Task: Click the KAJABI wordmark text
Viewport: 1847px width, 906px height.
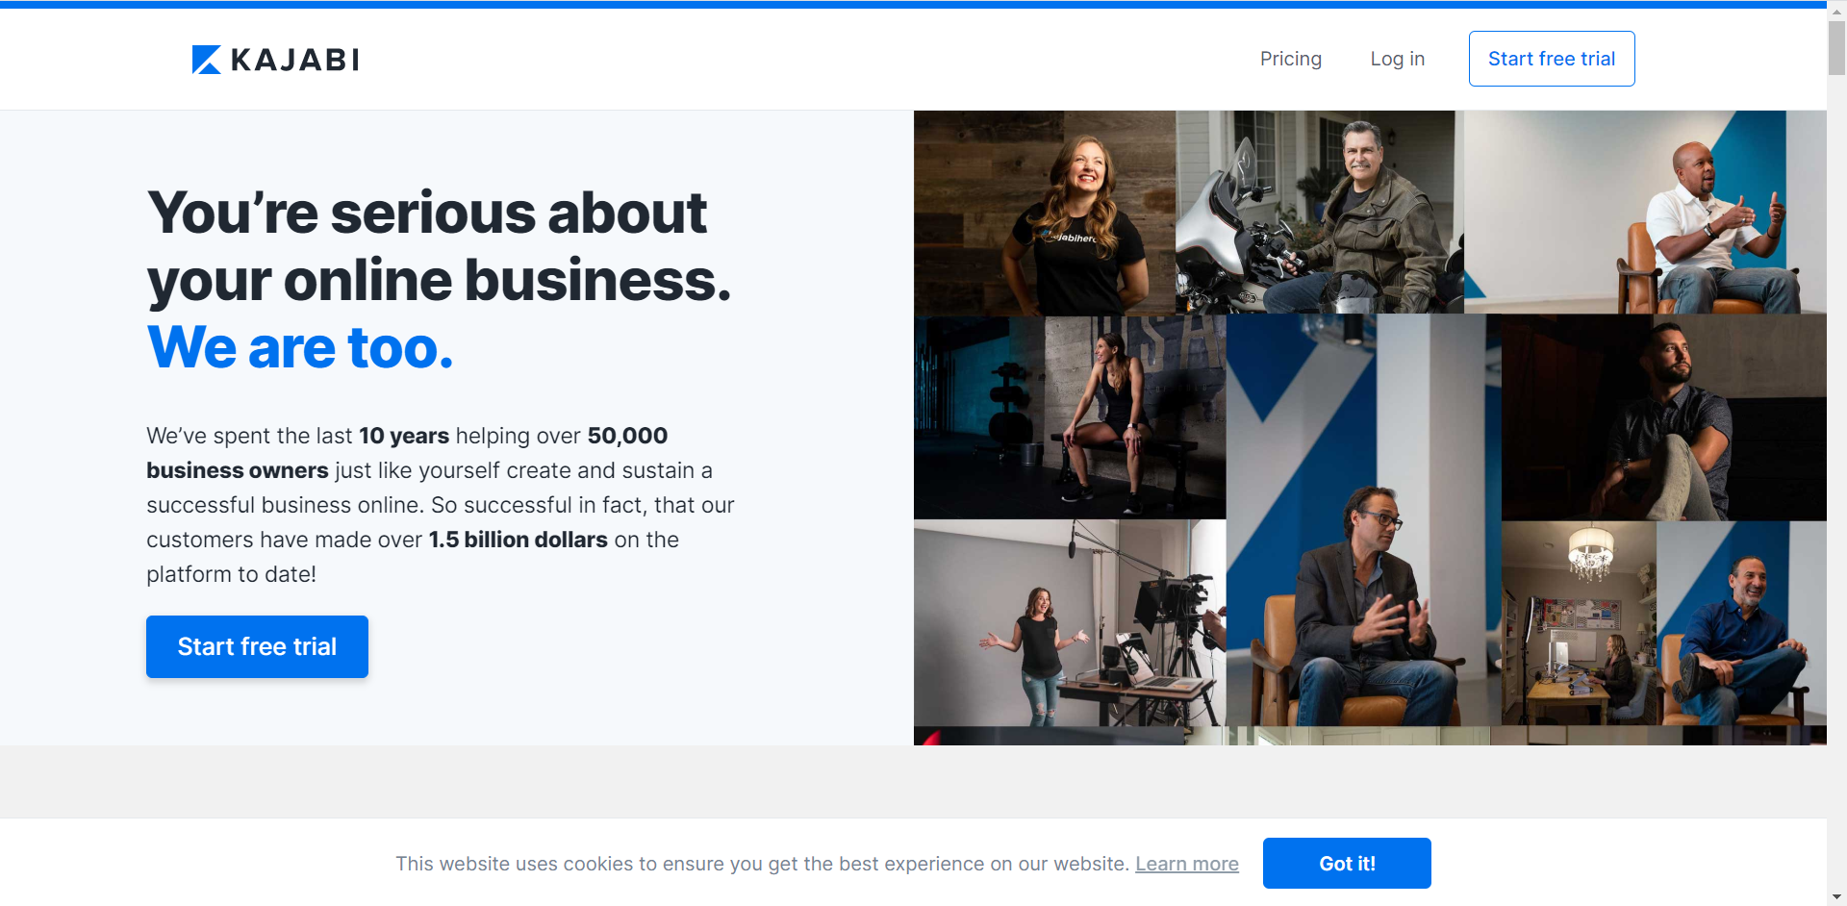Action: (x=295, y=60)
